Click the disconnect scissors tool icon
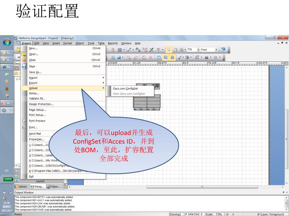 pyautogui.click(x=152, y=49)
